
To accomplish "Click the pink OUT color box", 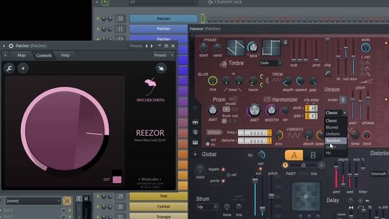I will 117,179.
